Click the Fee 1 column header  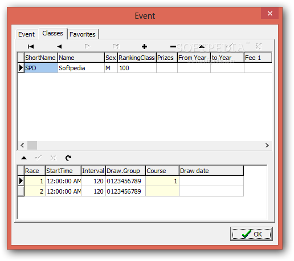[258, 58]
